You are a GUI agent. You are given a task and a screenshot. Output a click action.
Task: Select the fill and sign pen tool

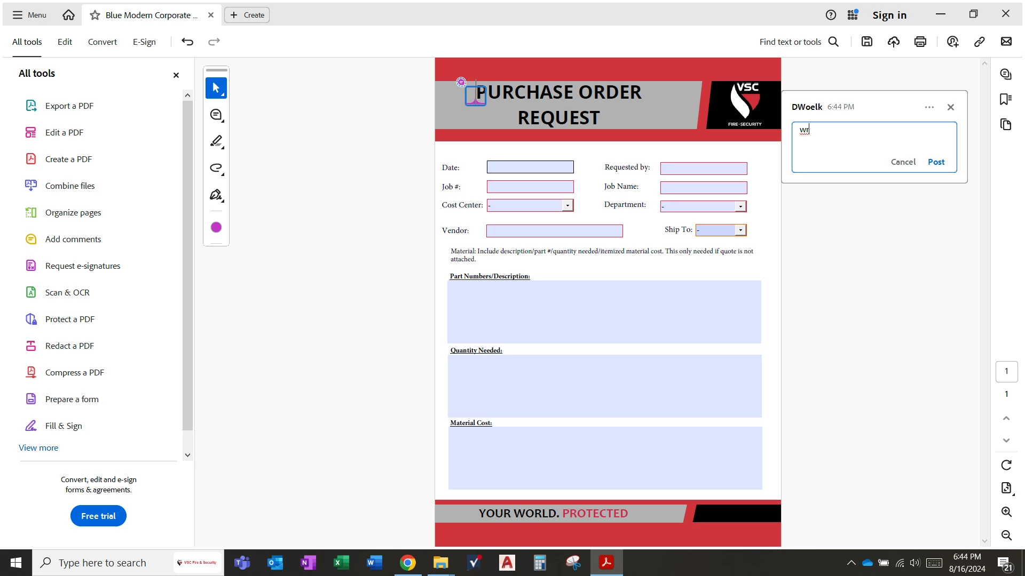point(216,195)
